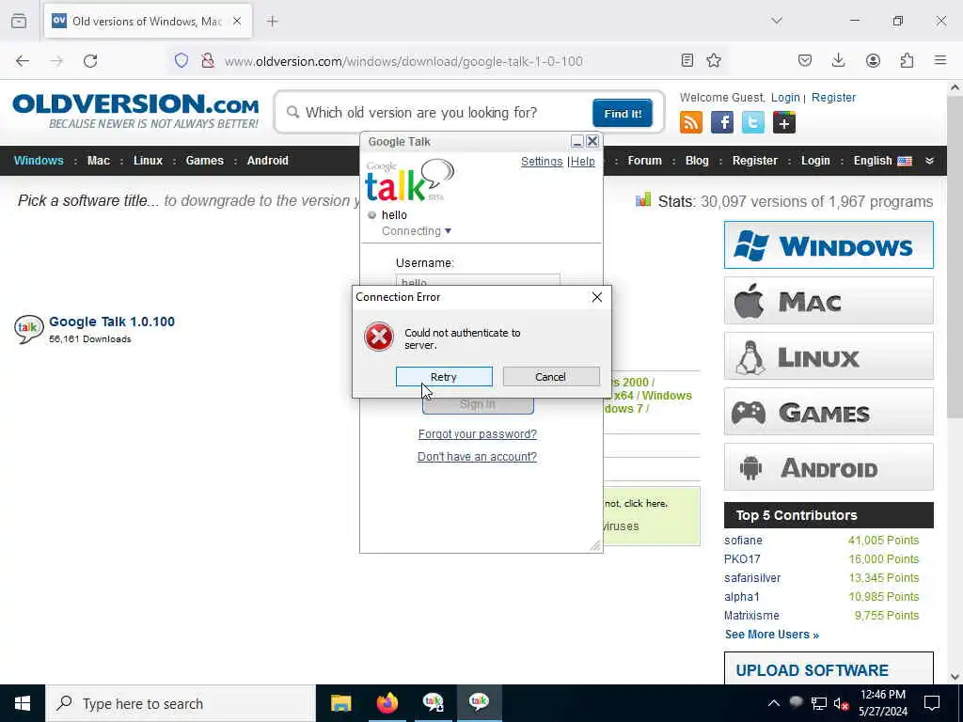Open the Firefox hamburger application menu

(940, 60)
